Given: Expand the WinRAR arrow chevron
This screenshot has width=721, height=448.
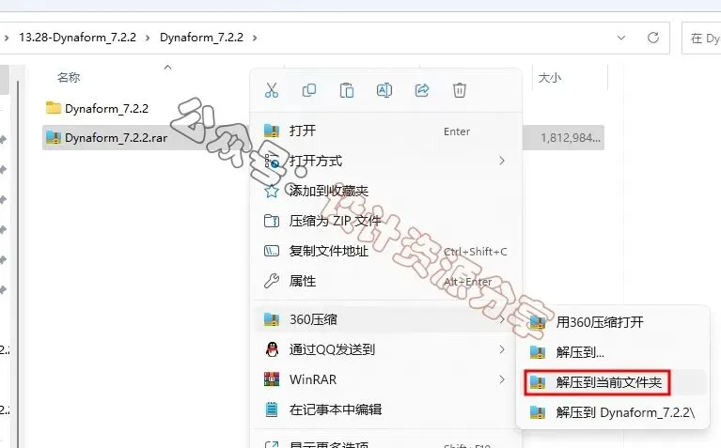Looking at the screenshot, I should (x=502, y=379).
